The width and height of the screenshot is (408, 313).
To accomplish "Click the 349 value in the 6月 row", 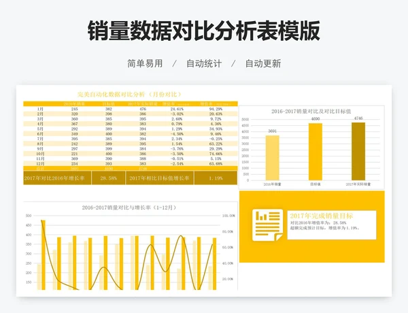I will pyautogui.click(x=74, y=134).
